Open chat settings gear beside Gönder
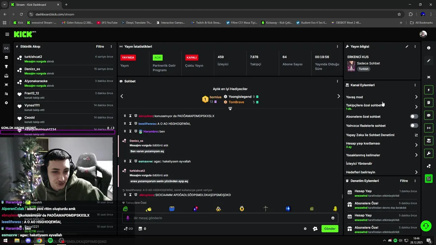This screenshot has height=245, width=436. (305, 229)
